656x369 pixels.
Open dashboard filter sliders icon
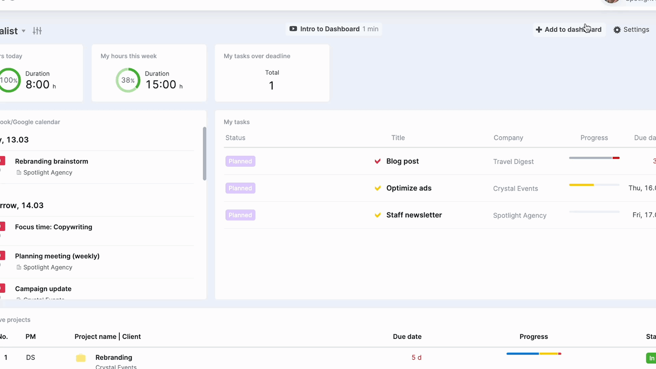37,31
